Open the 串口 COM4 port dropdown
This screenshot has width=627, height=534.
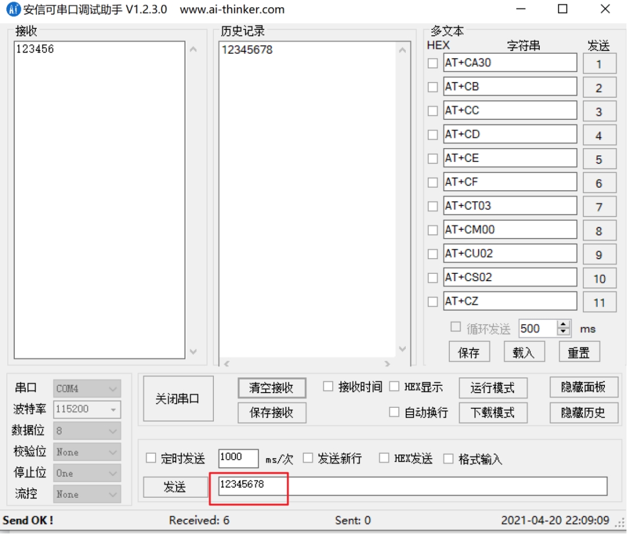[x=87, y=389]
